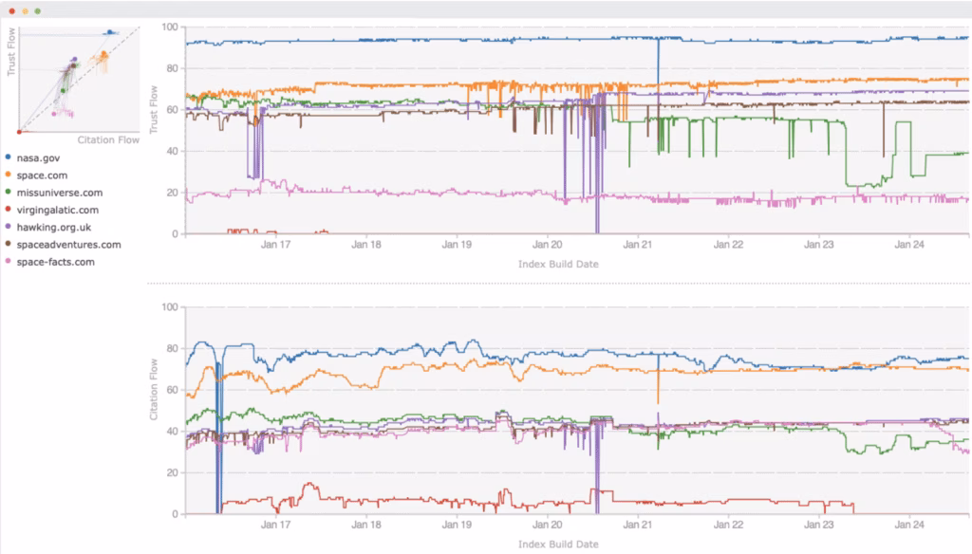Click the blue nasa.gov point in the scatter thumbnail
The width and height of the screenshot is (972, 554).
pos(110,32)
